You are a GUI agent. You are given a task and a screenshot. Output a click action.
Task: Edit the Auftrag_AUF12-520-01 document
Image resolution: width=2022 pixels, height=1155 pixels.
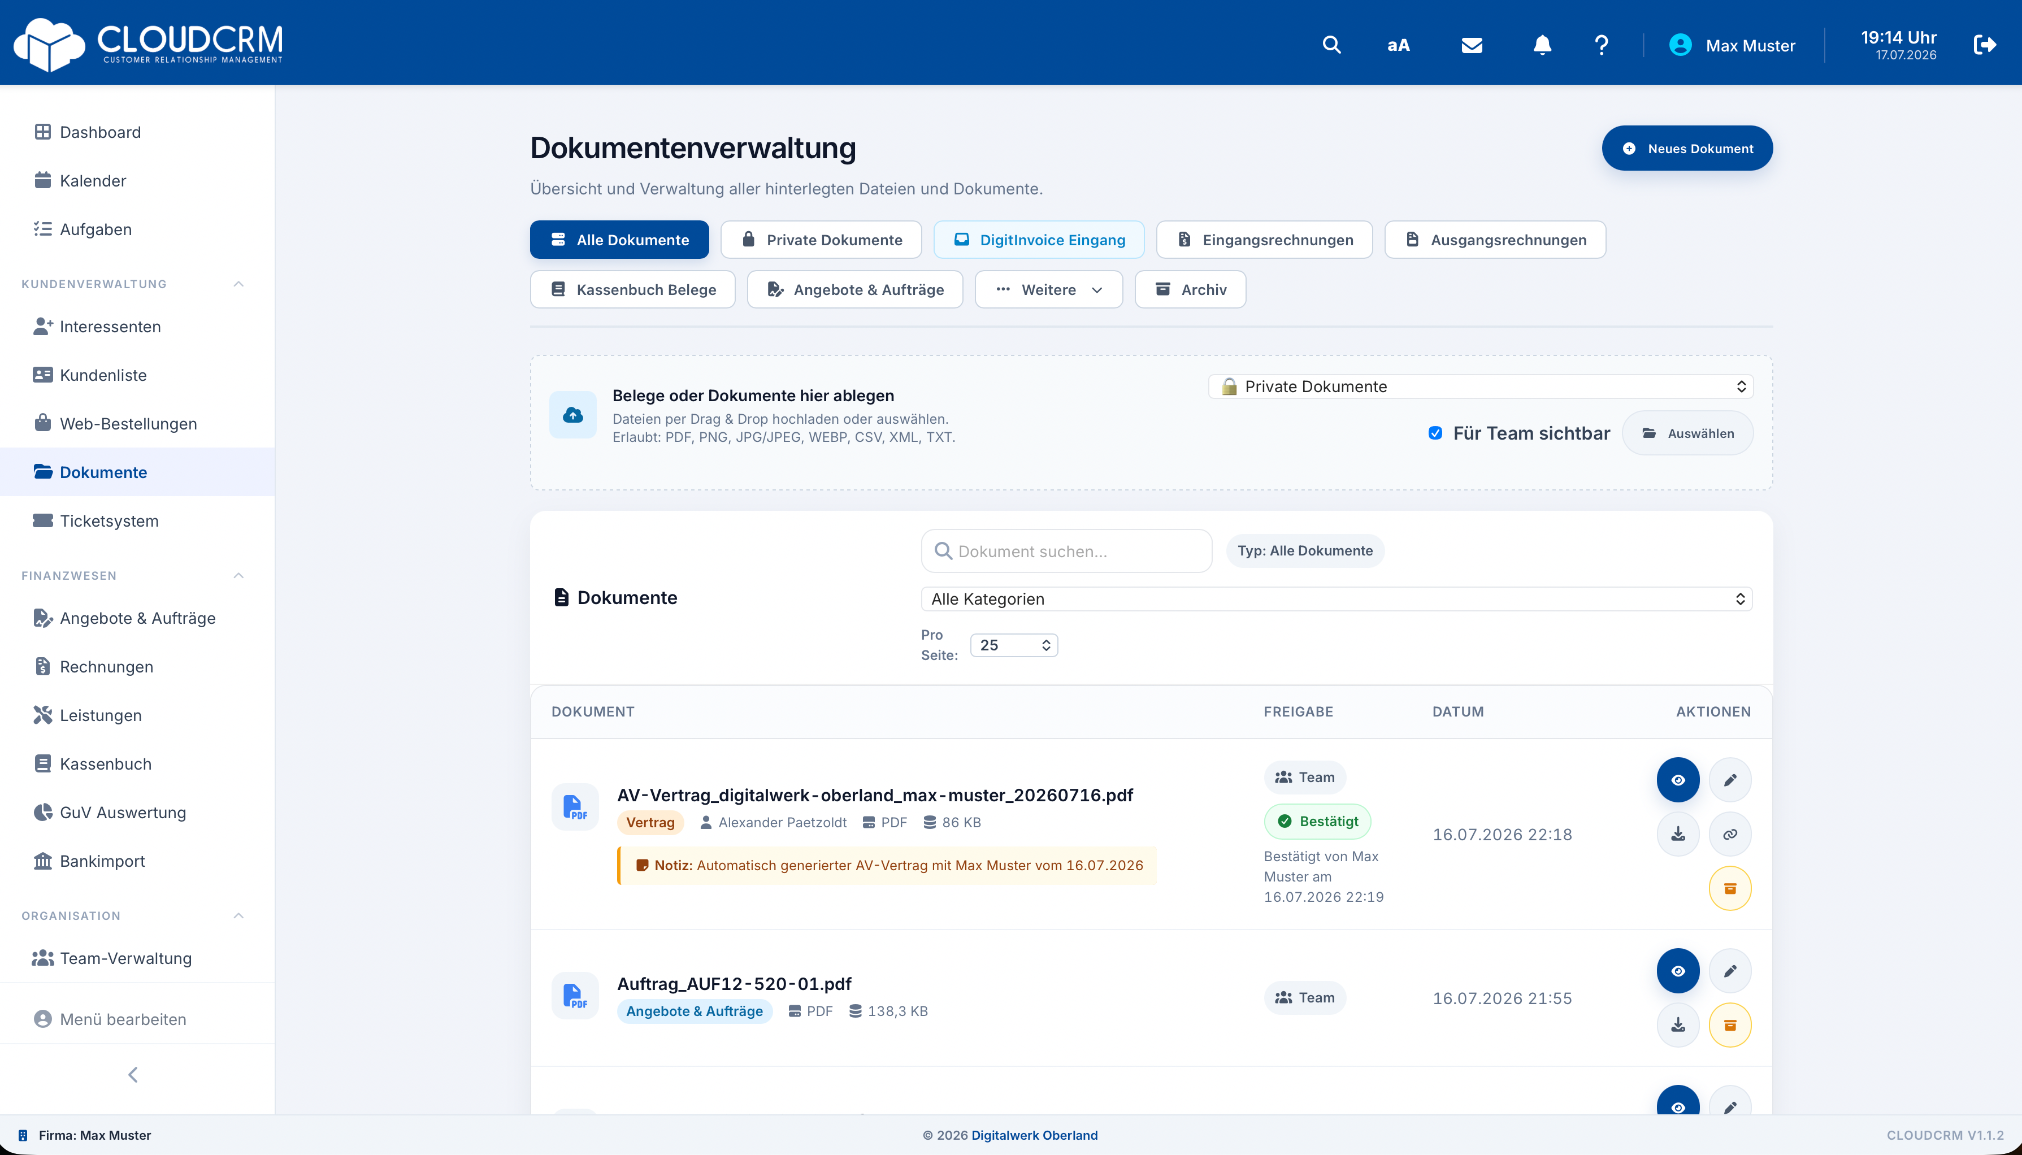1730,971
